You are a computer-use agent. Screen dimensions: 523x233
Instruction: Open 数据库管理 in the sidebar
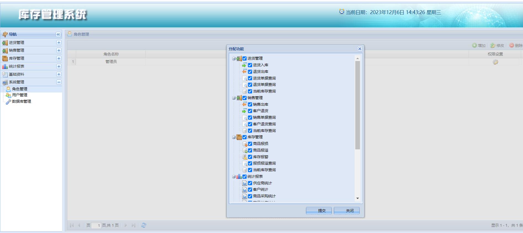tap(22, 101)
